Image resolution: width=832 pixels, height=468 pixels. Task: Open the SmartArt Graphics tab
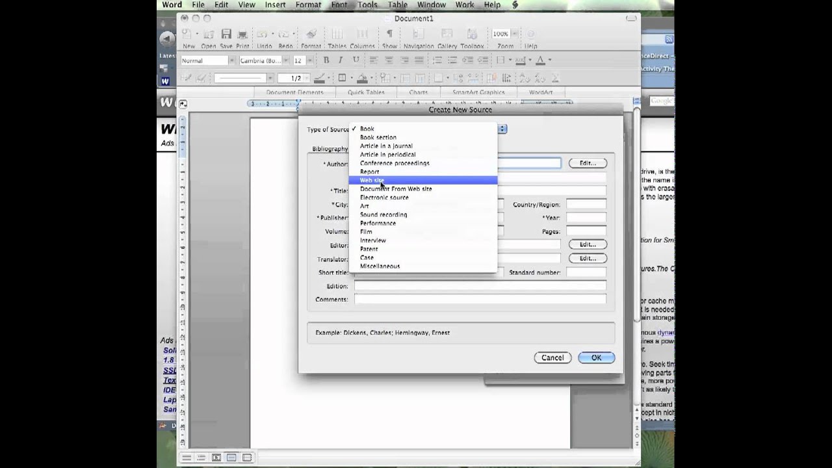pyautogui.click(x=478, y=92)
